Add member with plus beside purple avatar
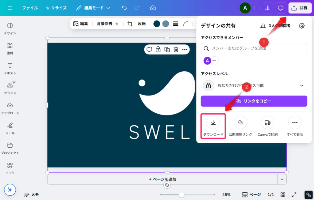This screenshot has height=200, width=314. [214, 61]
